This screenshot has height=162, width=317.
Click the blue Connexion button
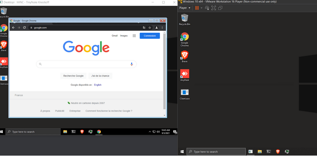[150, 36]
